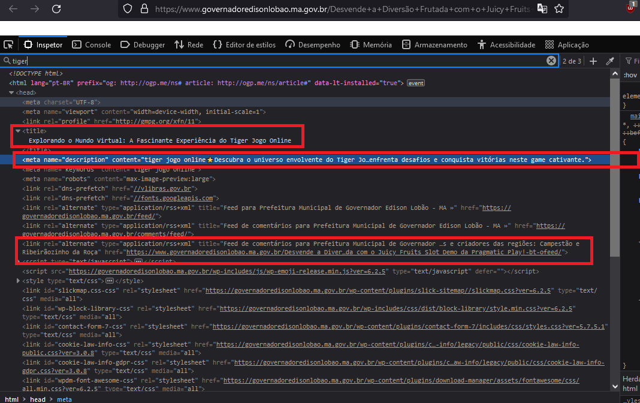Image resolution: width=640 pixels, height=403 pixels.
Task: Select the html lang pt-BR tag line
Action: 207,83
